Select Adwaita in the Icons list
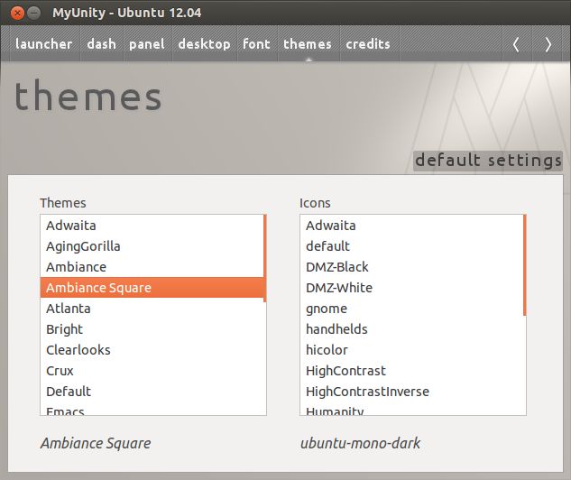This screenshot has height=480, width=571. click(411, 226)
